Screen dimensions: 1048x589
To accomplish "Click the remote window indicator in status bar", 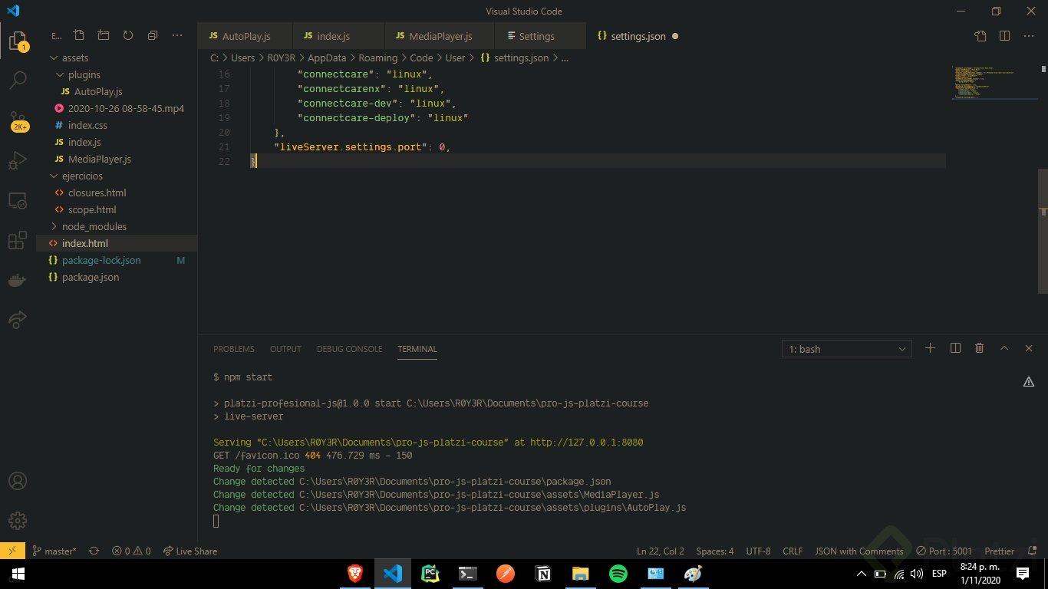I will 12,551.
